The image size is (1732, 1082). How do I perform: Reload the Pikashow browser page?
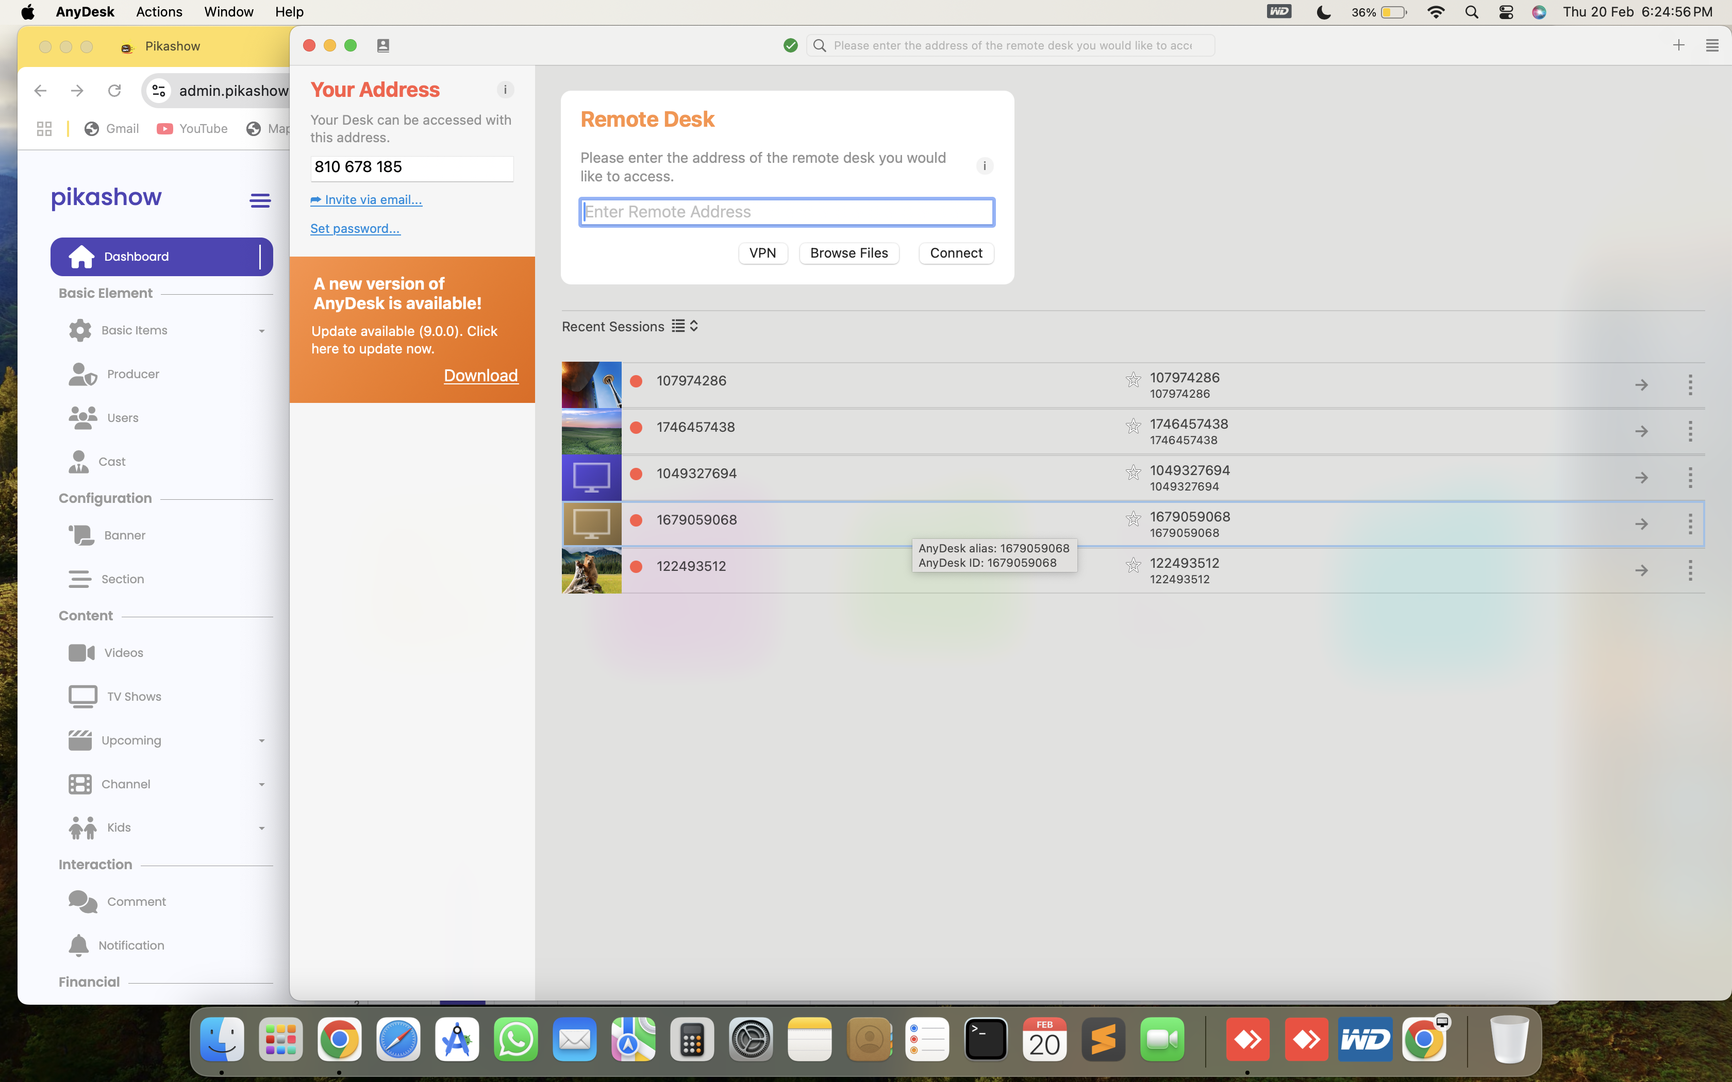[x=114, y=90]
